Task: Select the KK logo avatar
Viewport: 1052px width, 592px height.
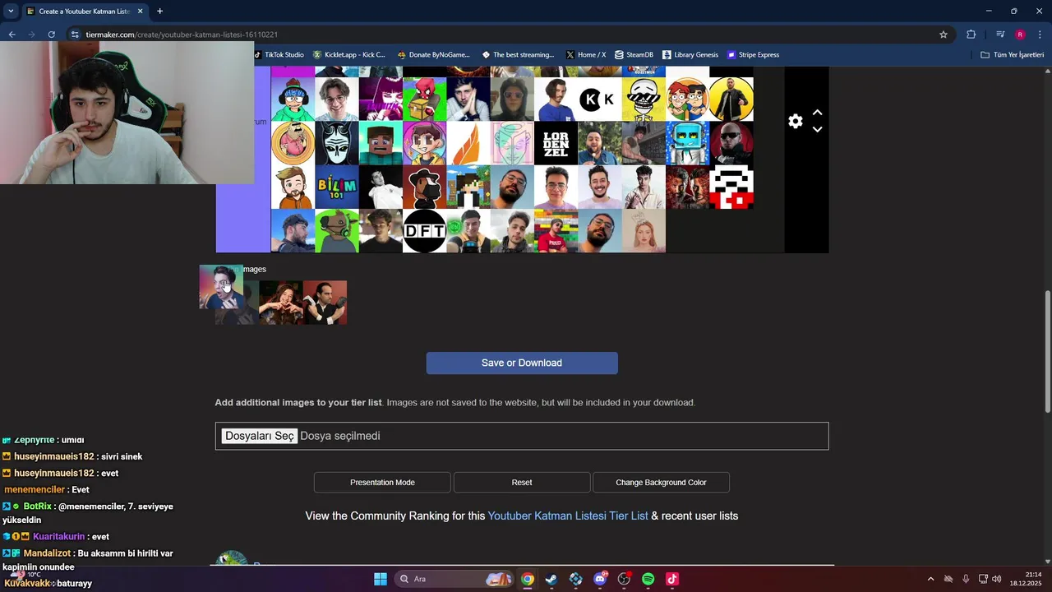Action: point(600,99)
